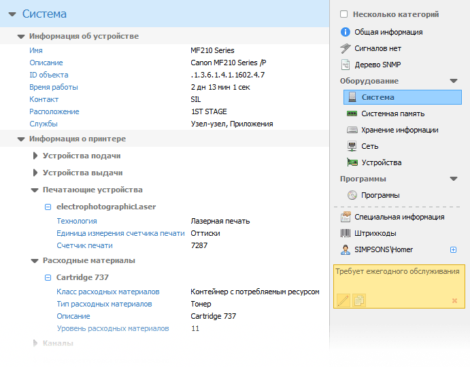Click Уровень расходных материалов label
Screen dimensions: 470x367
[113, 329]
